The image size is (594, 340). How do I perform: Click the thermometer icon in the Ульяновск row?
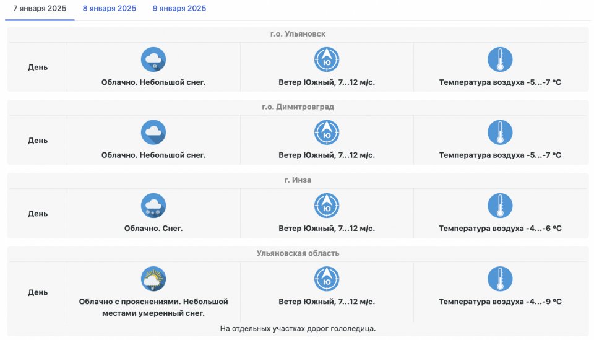coord(500,59)
